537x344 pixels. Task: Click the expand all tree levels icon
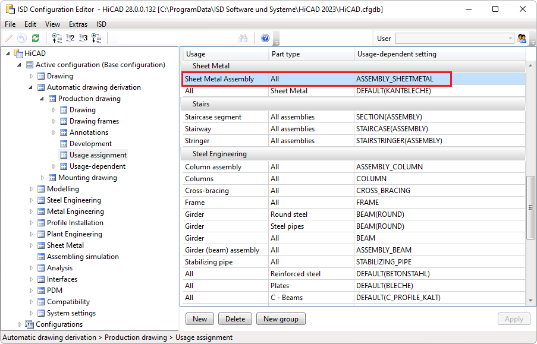click(96, 38)
